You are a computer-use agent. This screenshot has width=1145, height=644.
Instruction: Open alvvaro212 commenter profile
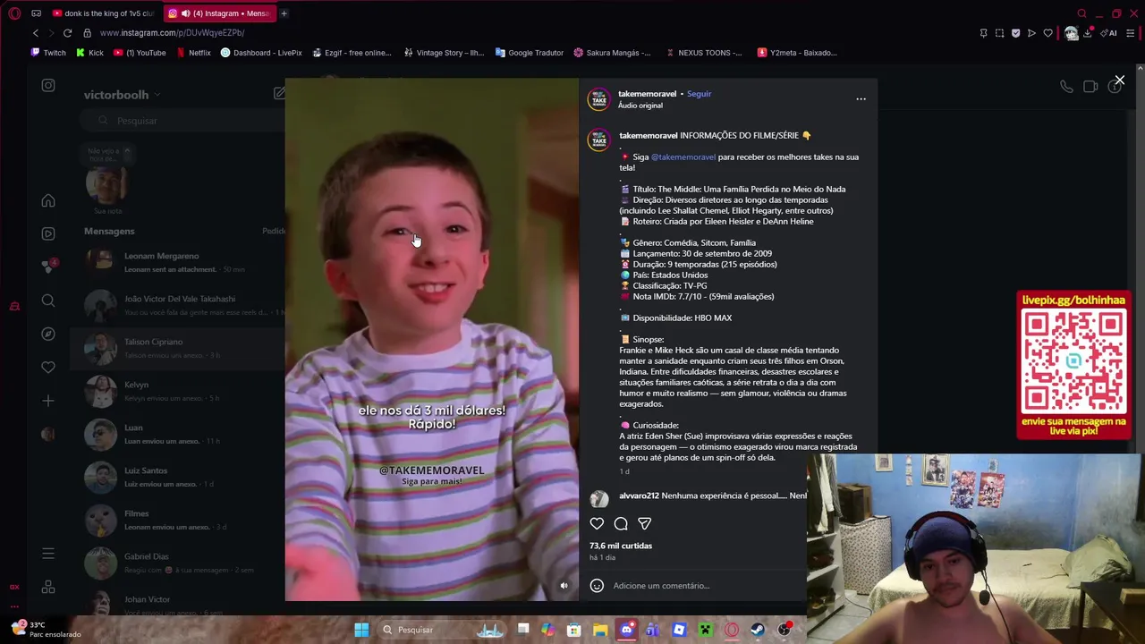639,496
